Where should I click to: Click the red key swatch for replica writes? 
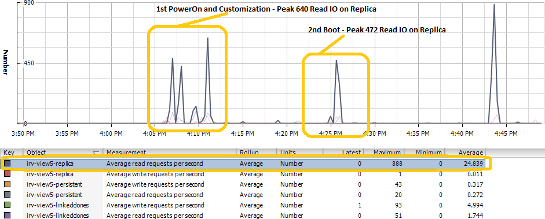pyautogui.click(x=8, y=174)
